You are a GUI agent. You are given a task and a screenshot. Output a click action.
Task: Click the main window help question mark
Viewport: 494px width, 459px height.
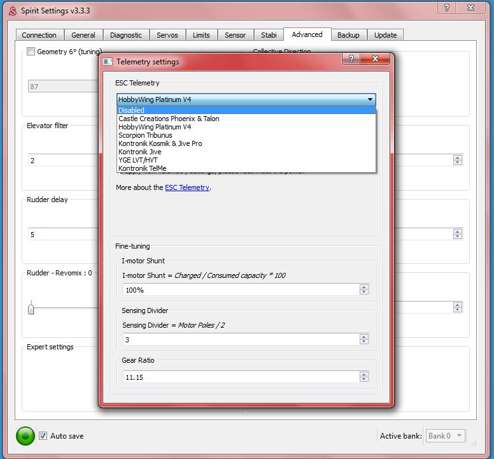[x=447, y=7]
